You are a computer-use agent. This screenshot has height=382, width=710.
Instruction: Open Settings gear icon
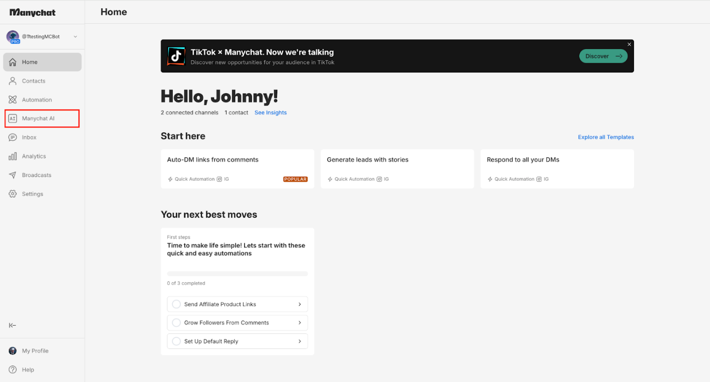pyautogui.click(x=13, y=194)
